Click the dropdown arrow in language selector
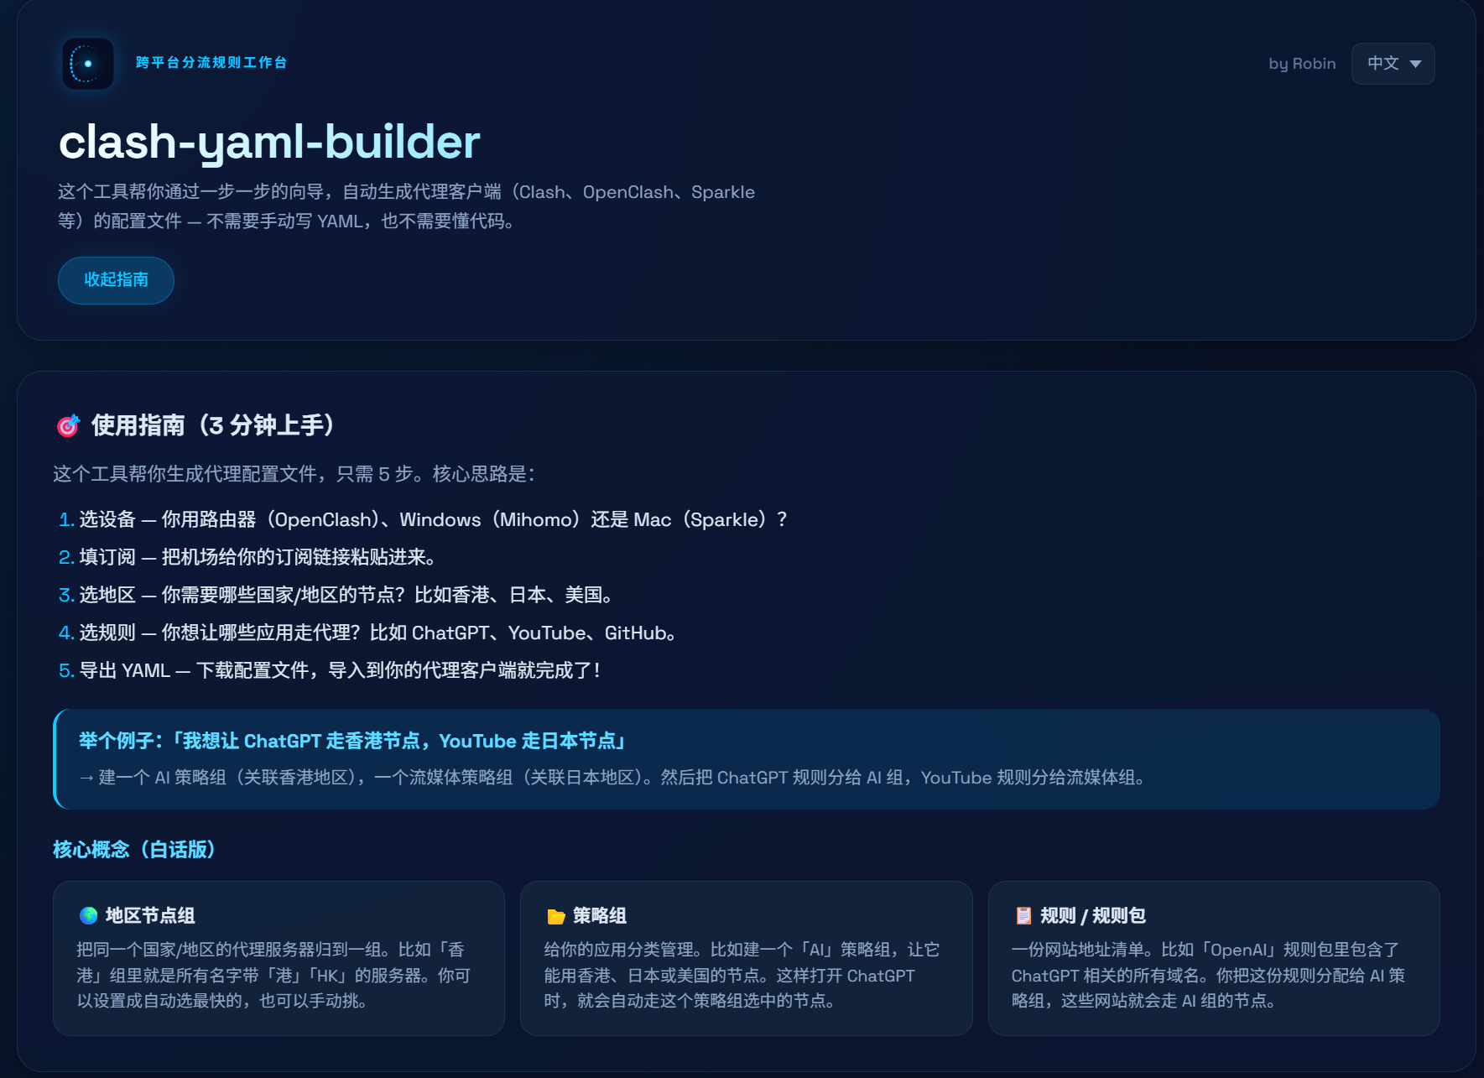This screenshot has width=1484, height=1078. (1415, 64)
